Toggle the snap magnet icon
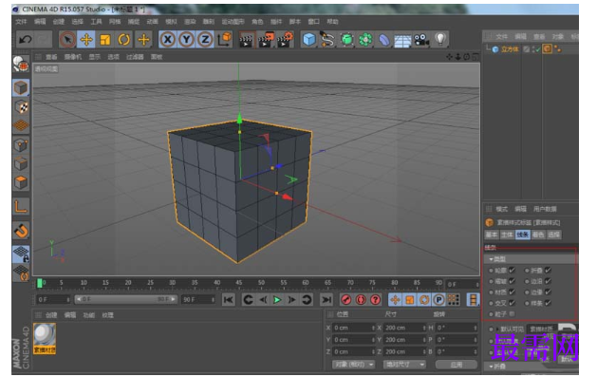 coord(21,231)
